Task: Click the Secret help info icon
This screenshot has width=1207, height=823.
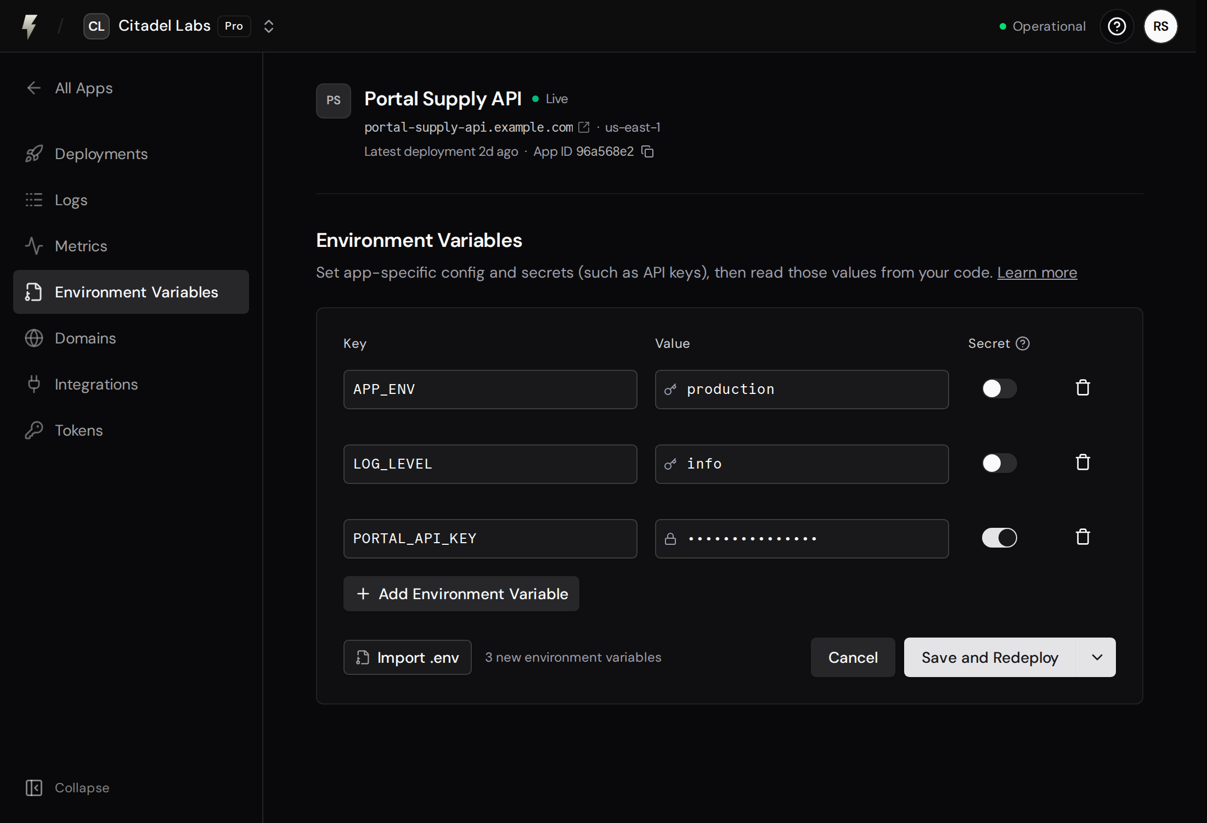Action: (x=1023, y=343)
